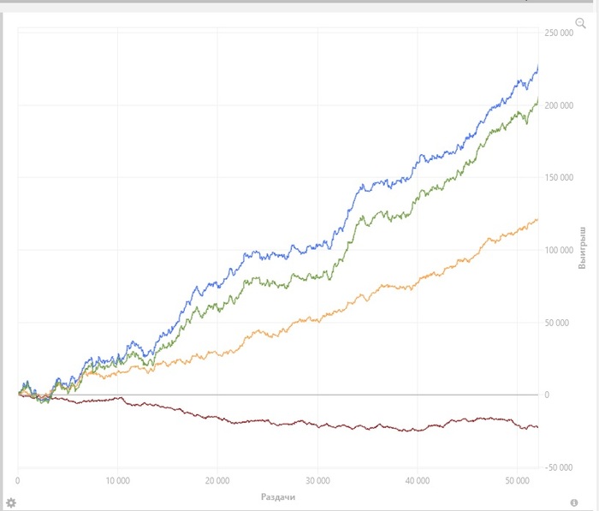
Task: Click the 10 000 x-axis tick label
Action: 118,480
